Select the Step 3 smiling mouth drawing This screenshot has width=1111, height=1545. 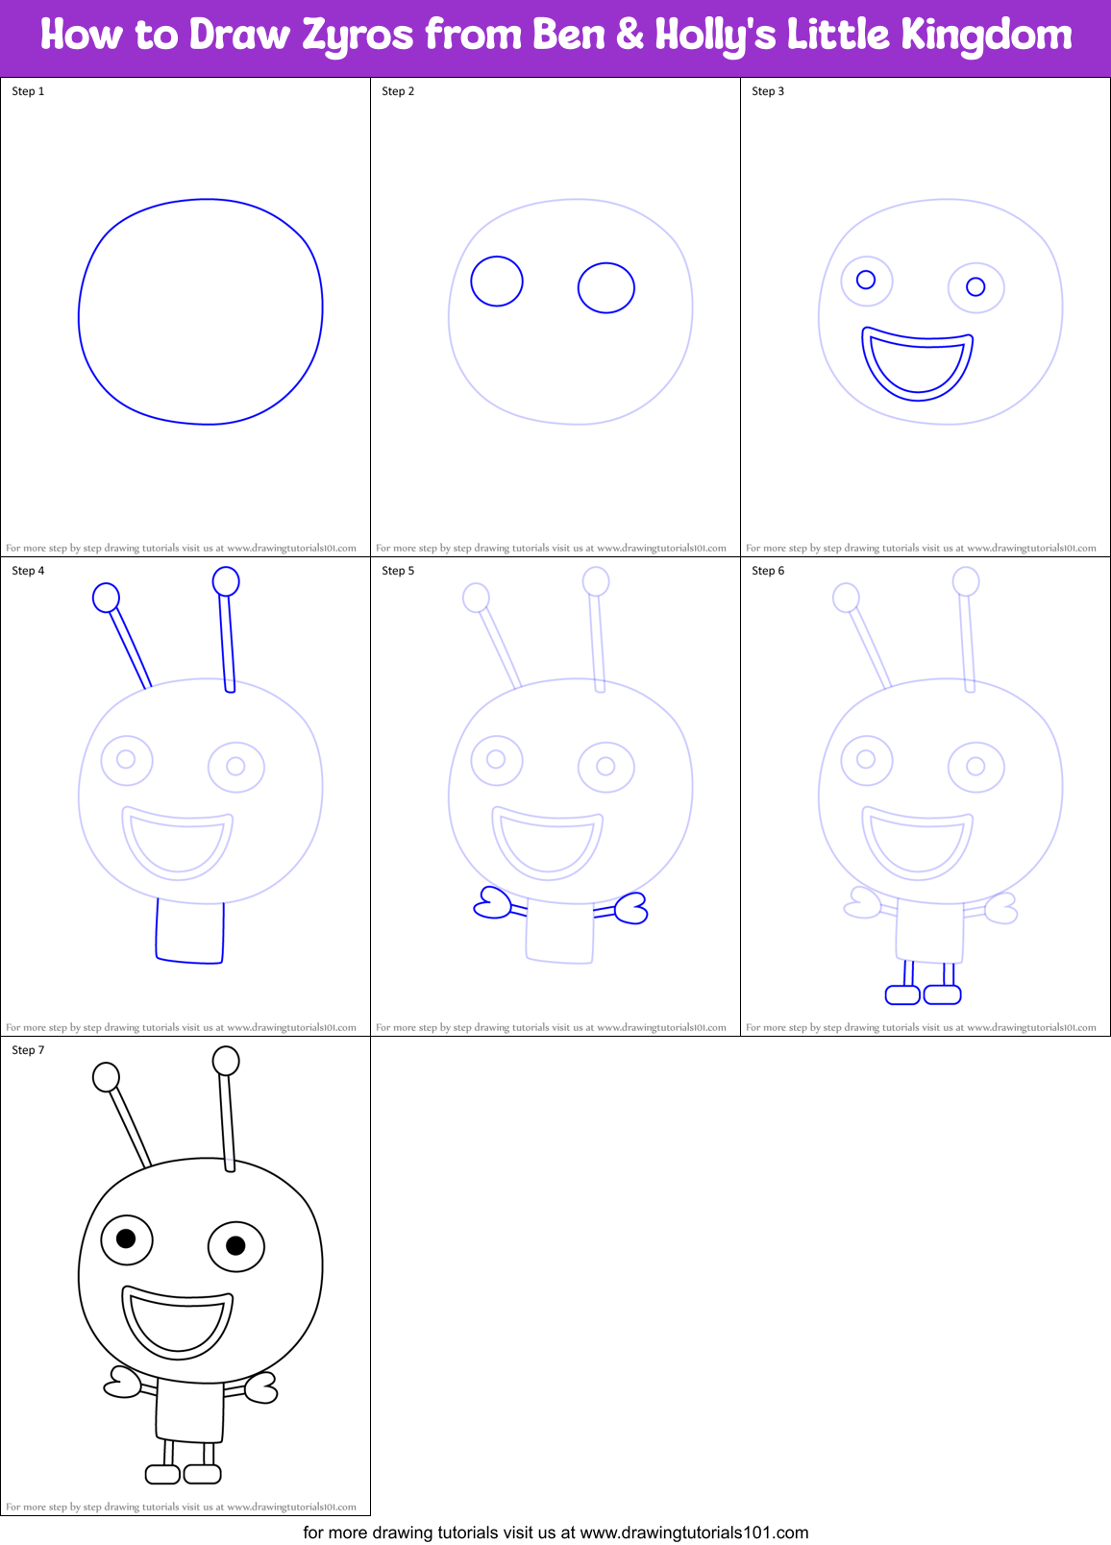918,363
